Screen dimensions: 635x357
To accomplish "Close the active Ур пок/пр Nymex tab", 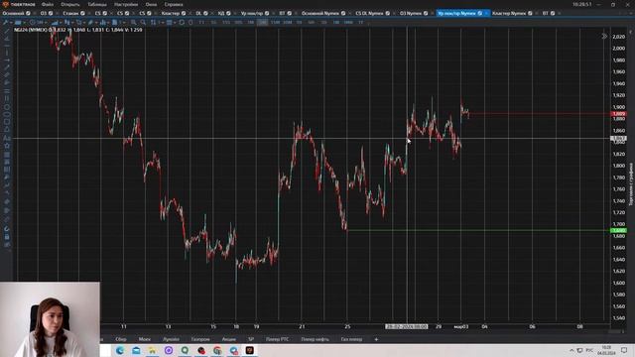I will (486, 13).
